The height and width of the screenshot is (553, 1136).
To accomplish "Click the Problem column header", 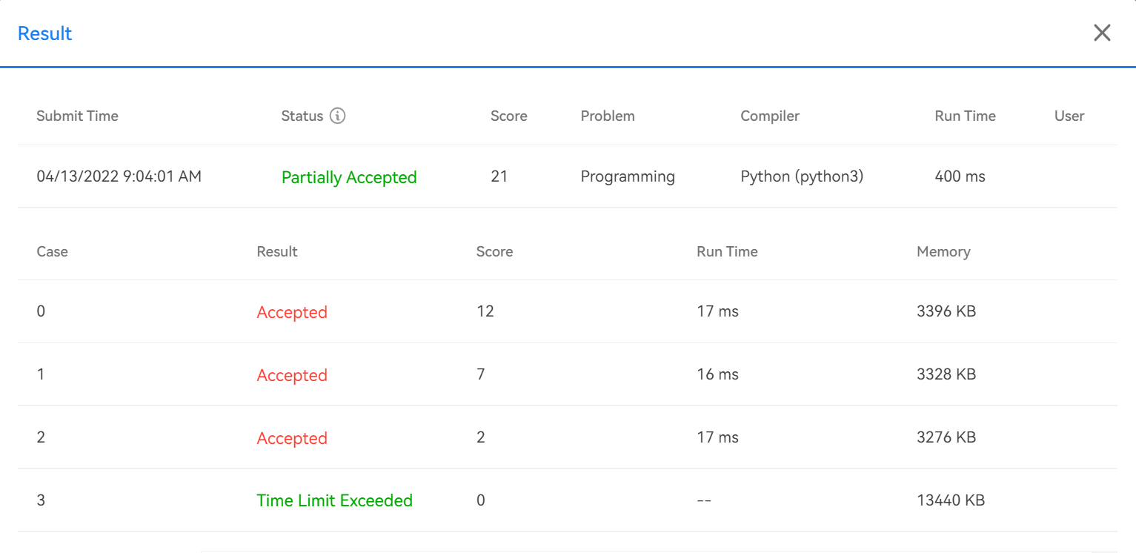I will (608, 116).
